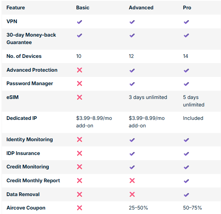The width and height of the screenshot is (221, 214).
Task: Click the Dedicated IP feature label
Action: [22, 118]
